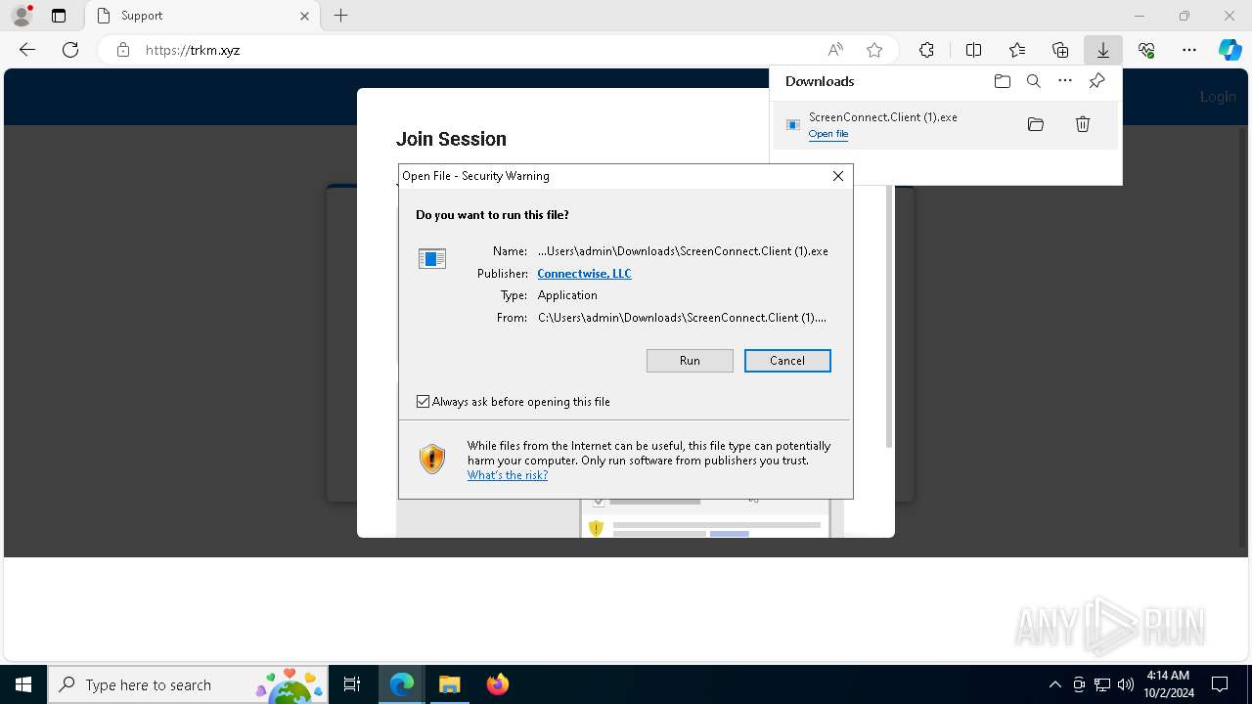Pin the Downloads panel
This screenshot has height=704, width=1252.
pos(1096,81)
